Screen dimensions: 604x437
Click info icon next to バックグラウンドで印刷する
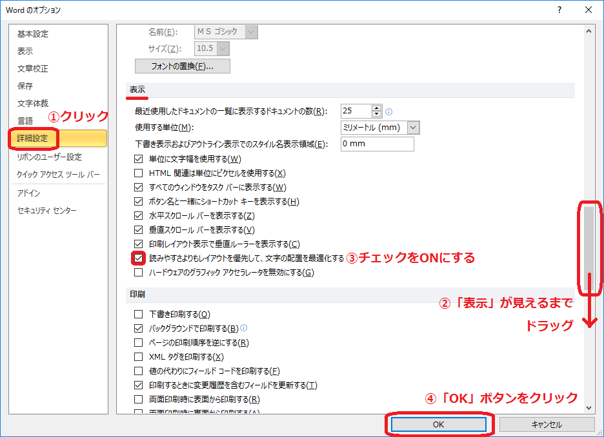[244, 328]
